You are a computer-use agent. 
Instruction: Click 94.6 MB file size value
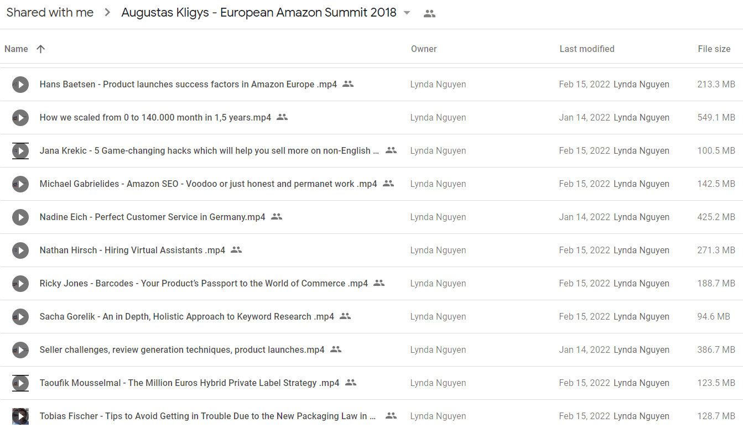click(x=714, y=317)
